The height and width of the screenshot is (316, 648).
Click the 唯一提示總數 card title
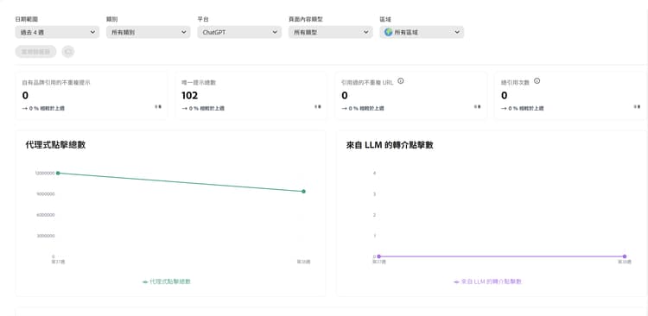(199, 83)
